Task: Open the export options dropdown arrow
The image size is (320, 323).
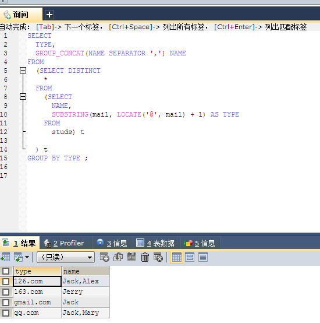Action: (27, 257)
